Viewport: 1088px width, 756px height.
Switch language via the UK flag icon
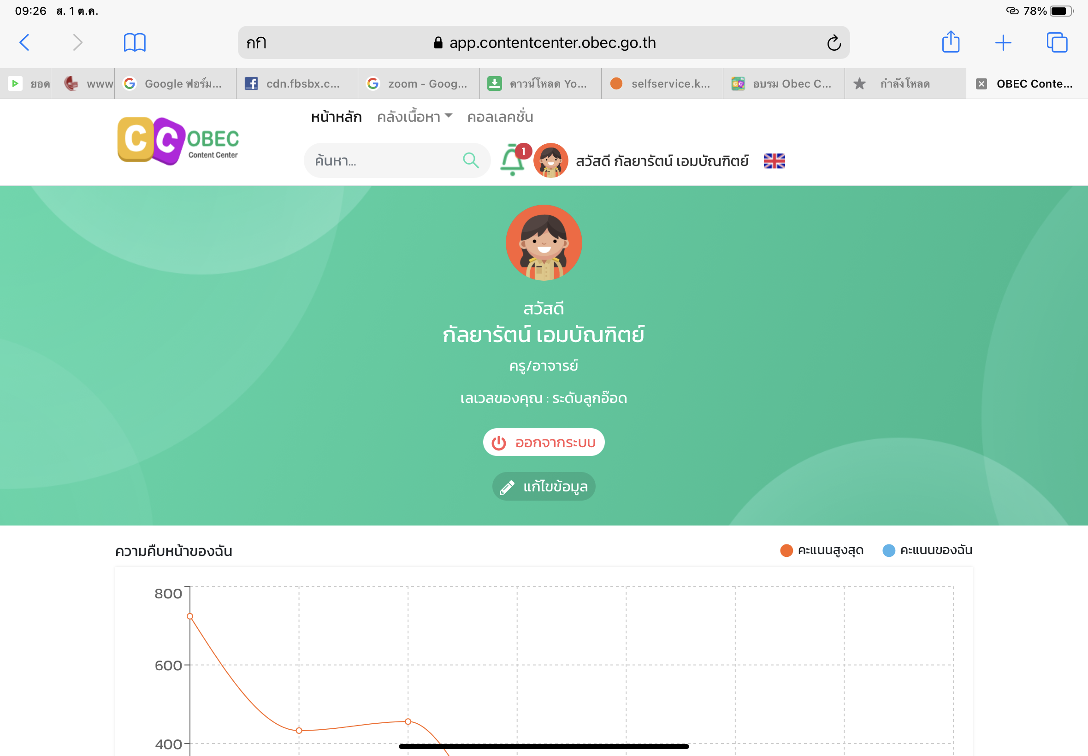coord(774,161)
